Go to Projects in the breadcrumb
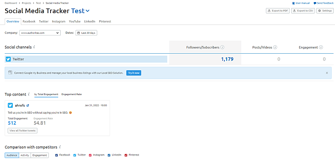The height and width of the screenshot is (161, 335). tap(26, 3)
